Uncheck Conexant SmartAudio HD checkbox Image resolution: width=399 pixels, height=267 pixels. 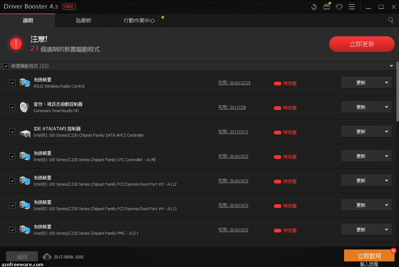click(12, 107)
